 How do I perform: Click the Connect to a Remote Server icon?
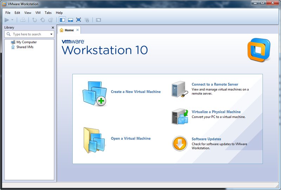coord(180,89)
